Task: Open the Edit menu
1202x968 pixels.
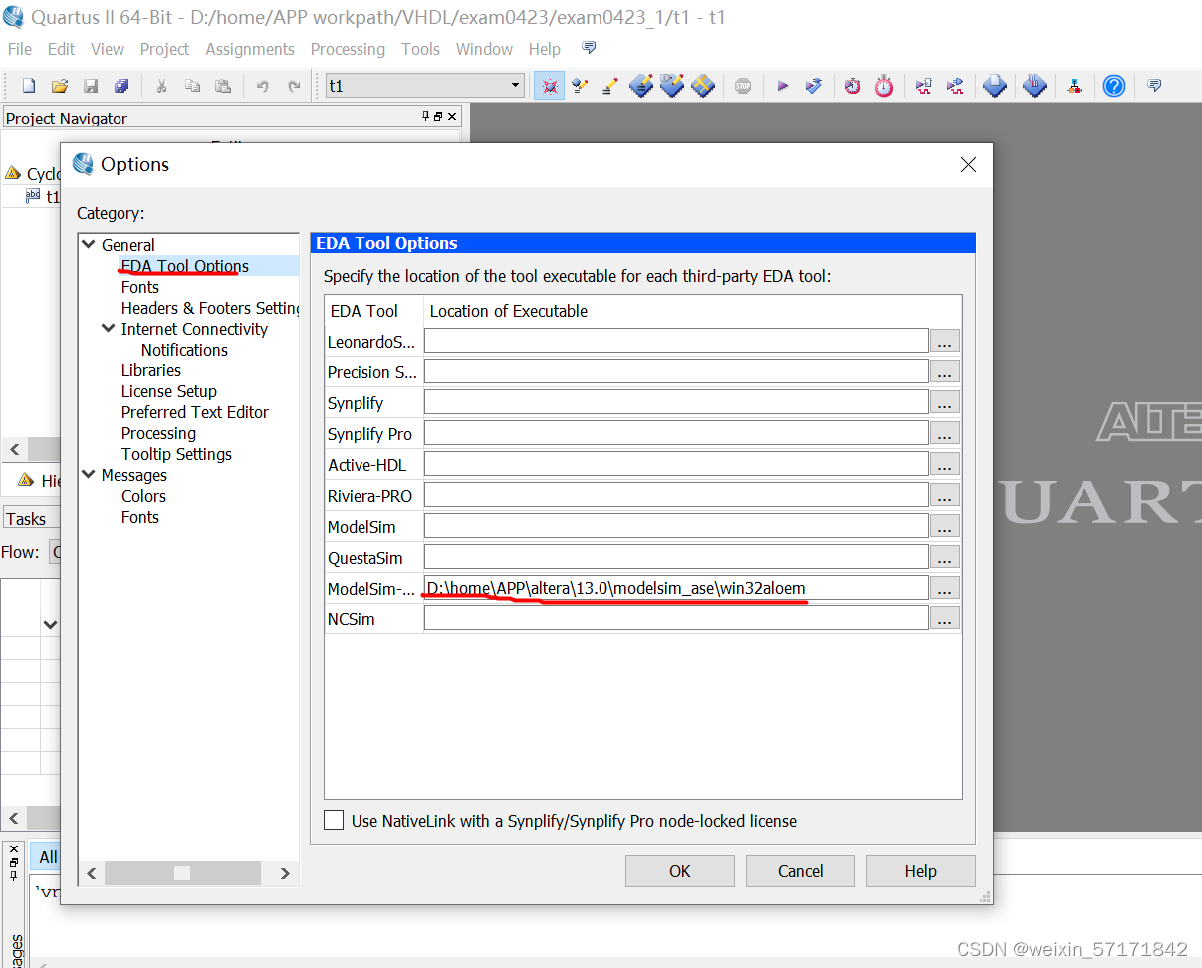Action: (x=61, y=49)
